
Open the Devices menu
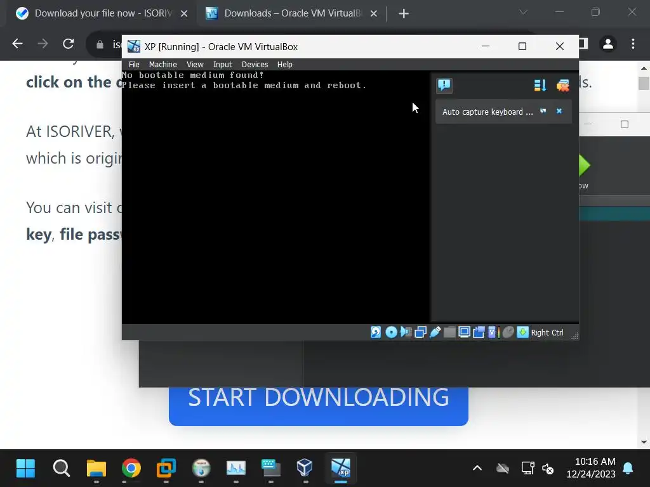tap(255, 65)
